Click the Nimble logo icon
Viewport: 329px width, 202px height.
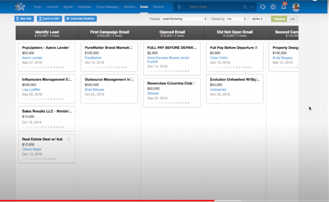20,7
